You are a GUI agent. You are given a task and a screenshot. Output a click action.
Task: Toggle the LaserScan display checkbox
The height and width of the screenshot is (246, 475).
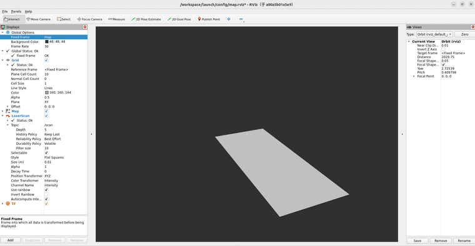point(46,116)
